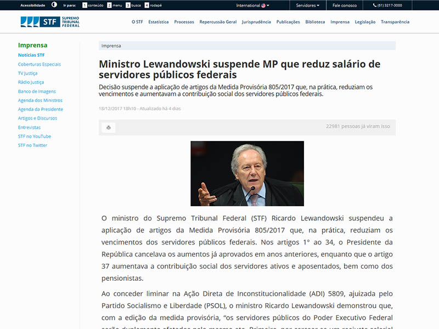Open the Transparência menu

tap(395, 22)
